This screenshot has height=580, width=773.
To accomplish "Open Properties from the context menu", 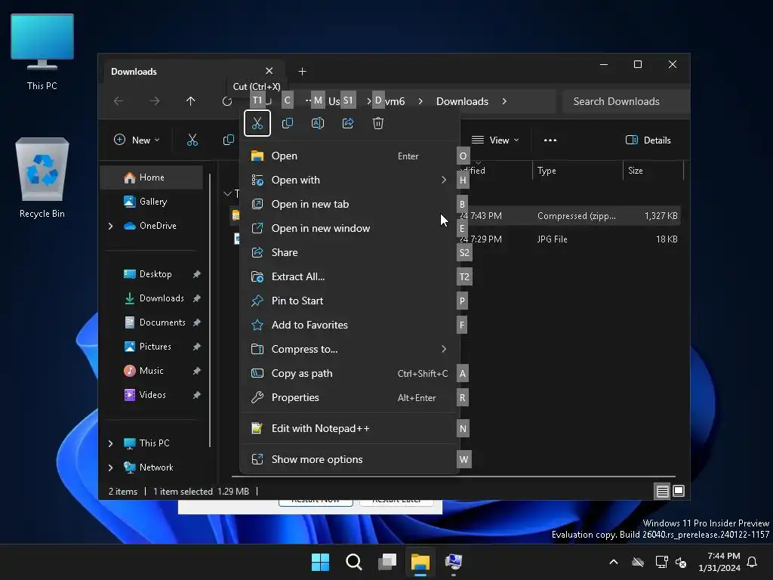I will pyautogui.click(x=350, y=397).
